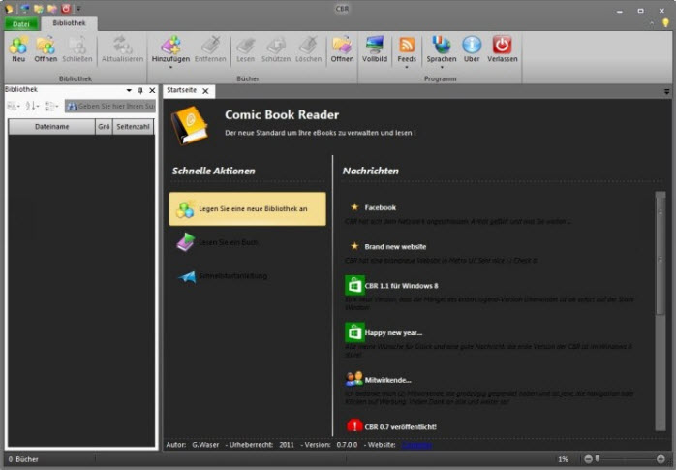The image size is (676, 470).
Task: Open the Bibliothek panel options dropdown arrow
Action: 129,90
